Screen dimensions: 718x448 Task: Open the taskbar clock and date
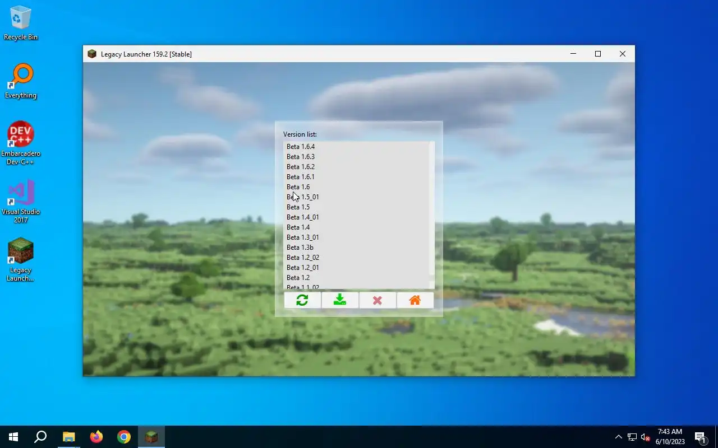point(670,437)
